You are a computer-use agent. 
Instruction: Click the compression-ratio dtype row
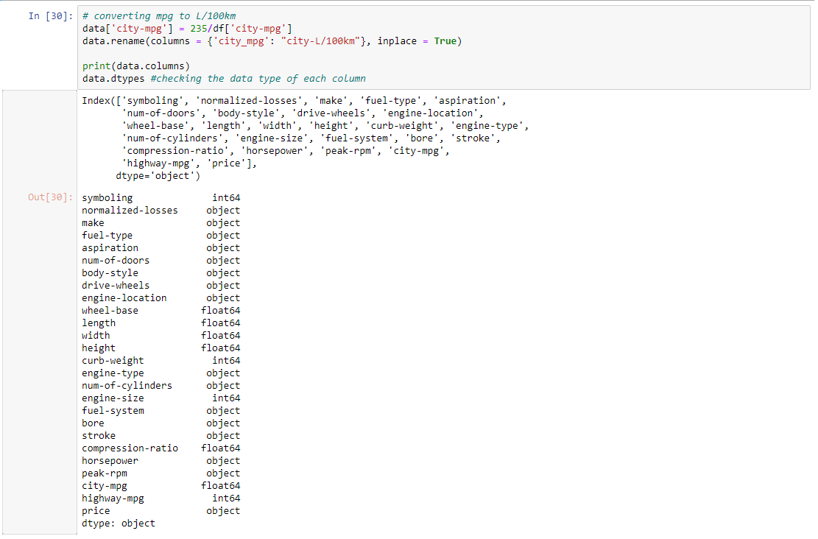click(x=161, y=448)
